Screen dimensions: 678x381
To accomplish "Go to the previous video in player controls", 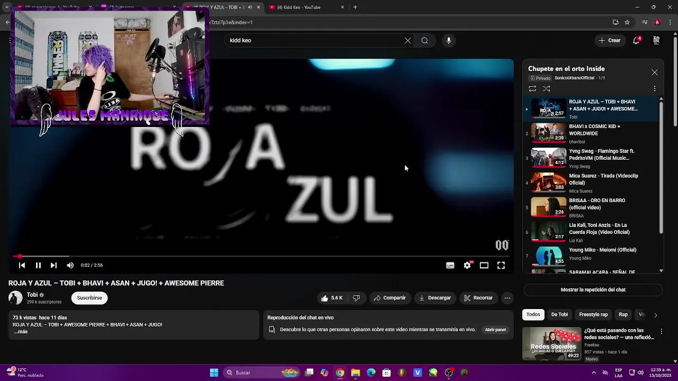I will click(x=22, y=265).
